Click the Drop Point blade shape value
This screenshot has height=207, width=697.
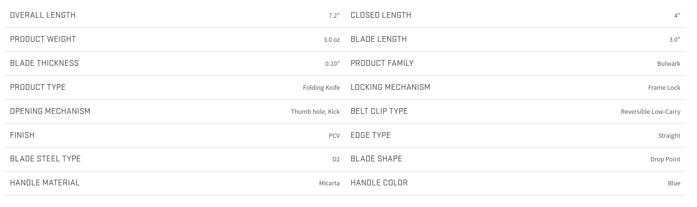(665, 159)
